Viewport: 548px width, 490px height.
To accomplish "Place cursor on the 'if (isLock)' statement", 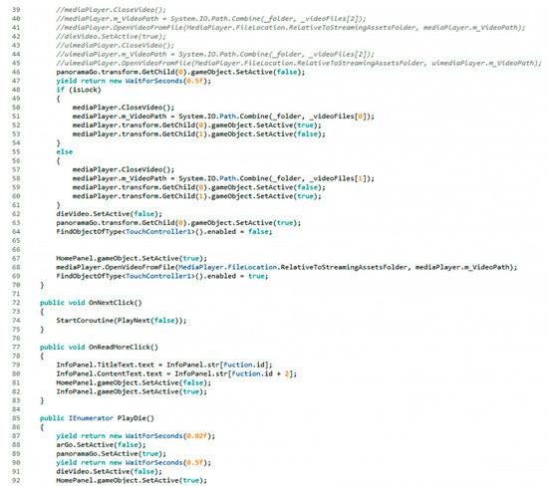I will [x=79, y=90].
